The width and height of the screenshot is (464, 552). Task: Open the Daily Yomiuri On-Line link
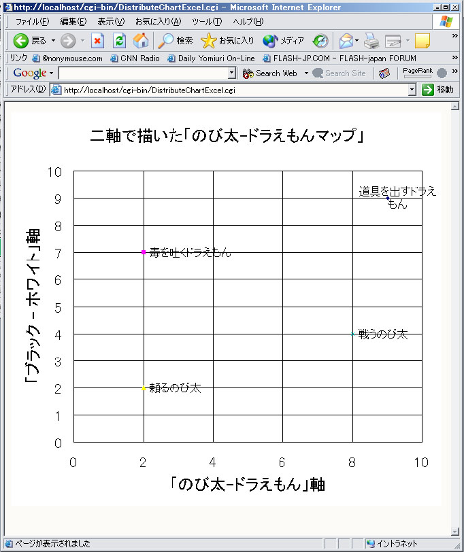tap(211, 58)
